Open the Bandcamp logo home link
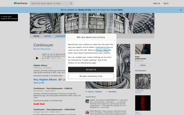 pyautogui.click(x=21, y=3)
